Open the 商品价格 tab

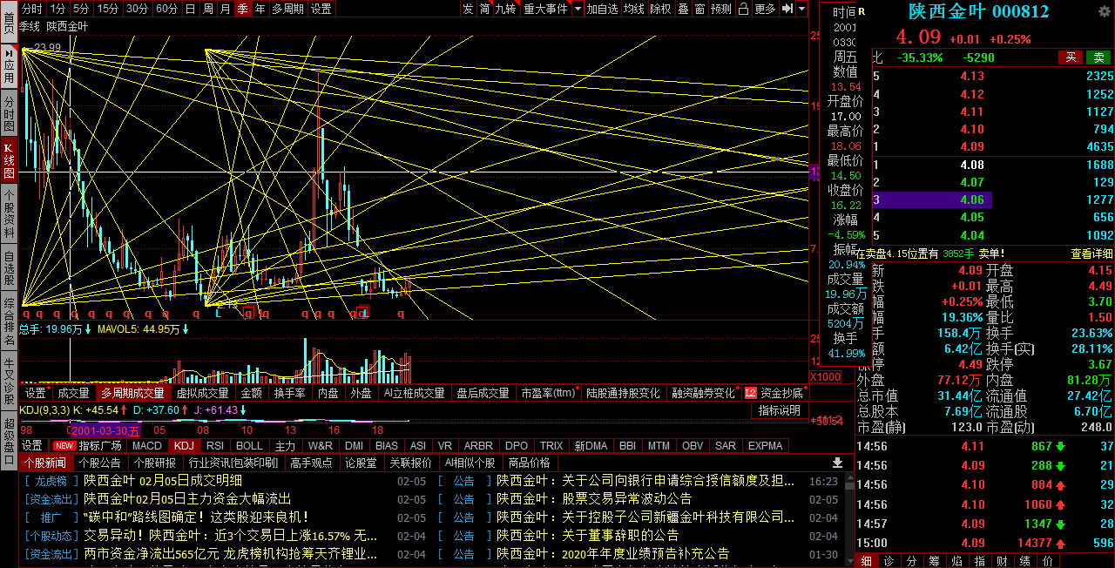529,463
